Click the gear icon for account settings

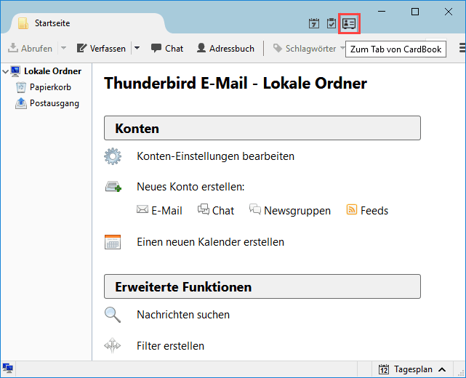point(113,156)
